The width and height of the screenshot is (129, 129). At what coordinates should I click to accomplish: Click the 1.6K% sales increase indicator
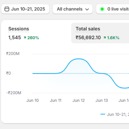click(x=111, y=38)
